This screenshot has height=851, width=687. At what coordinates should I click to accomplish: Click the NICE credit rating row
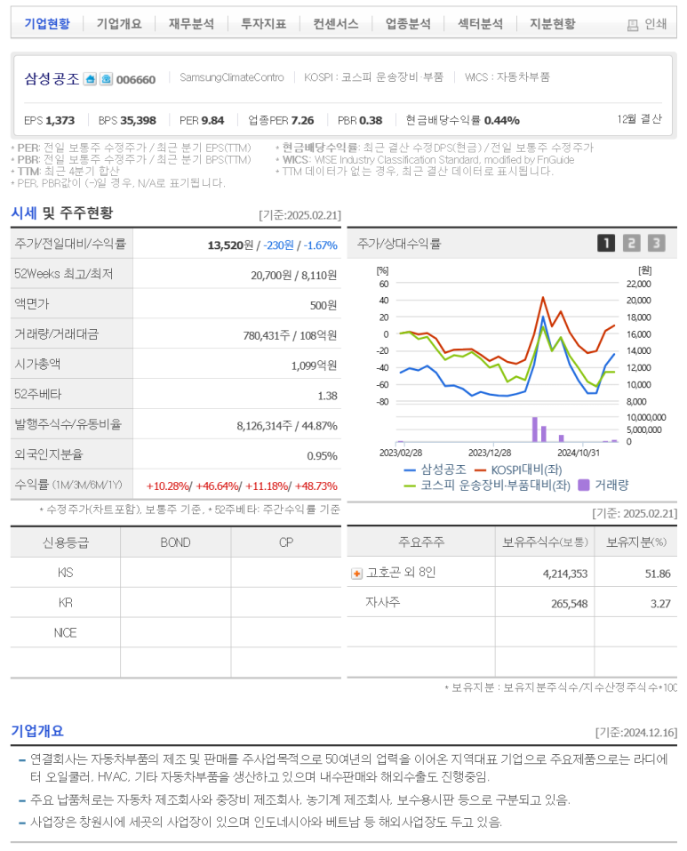pyautogui.click(x=176, y=632)
